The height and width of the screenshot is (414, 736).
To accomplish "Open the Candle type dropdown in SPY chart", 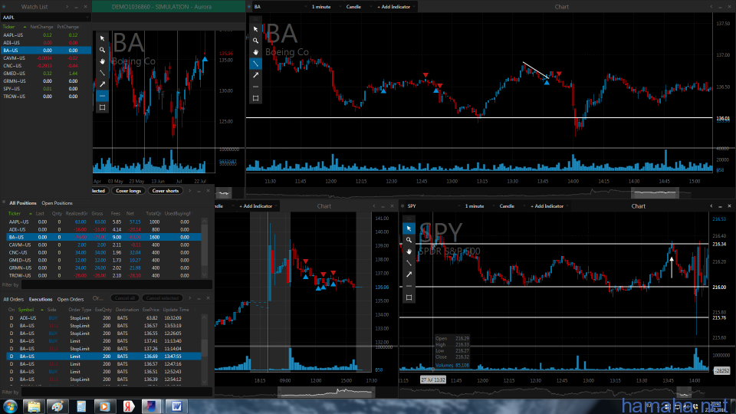I will coord(511,206).
